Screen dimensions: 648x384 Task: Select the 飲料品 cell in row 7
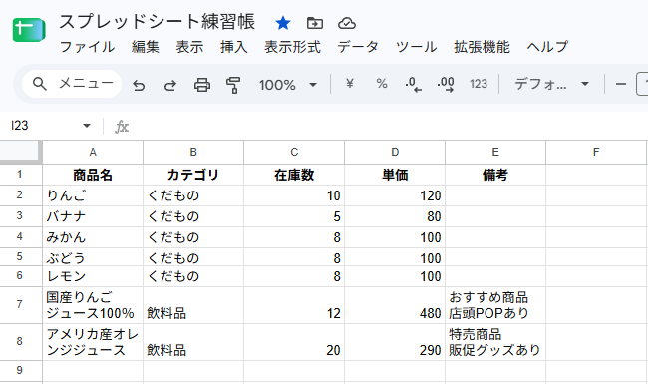[193, 305]
